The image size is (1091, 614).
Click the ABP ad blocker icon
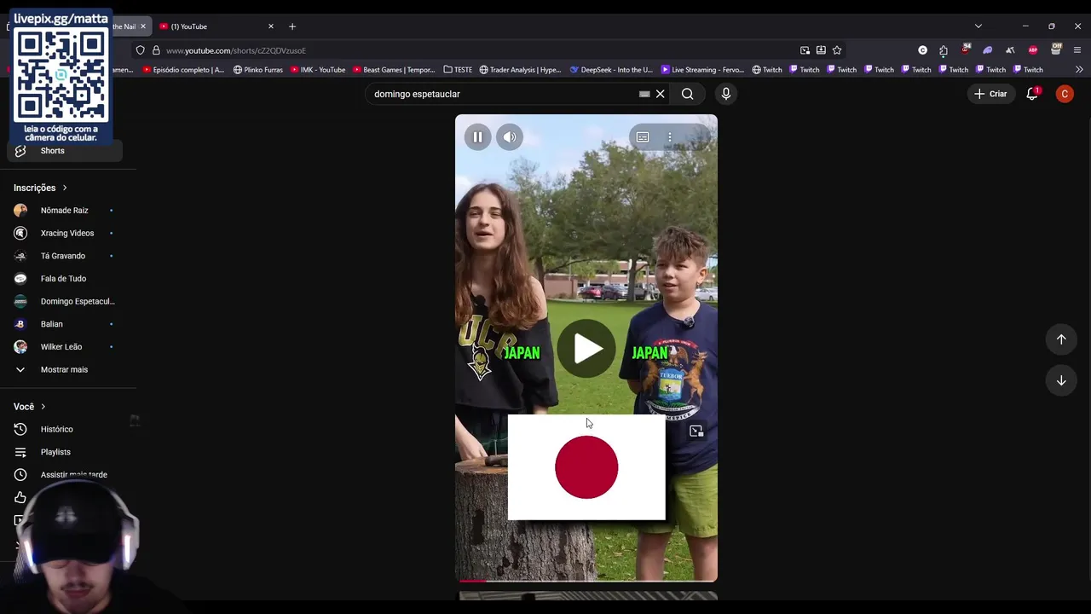(x=1033, y=50)
